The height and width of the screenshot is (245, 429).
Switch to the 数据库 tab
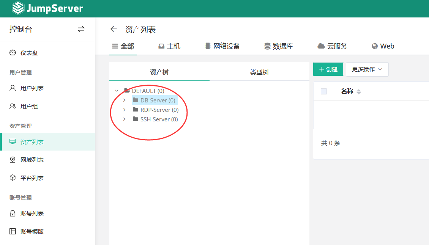[x=279, y=46]
